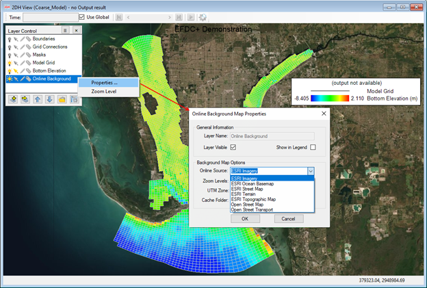This screenshot has height=288, width=427.
Task: Open layer file with folder icon
Action: pyautogui.click(x=62, y=99)
